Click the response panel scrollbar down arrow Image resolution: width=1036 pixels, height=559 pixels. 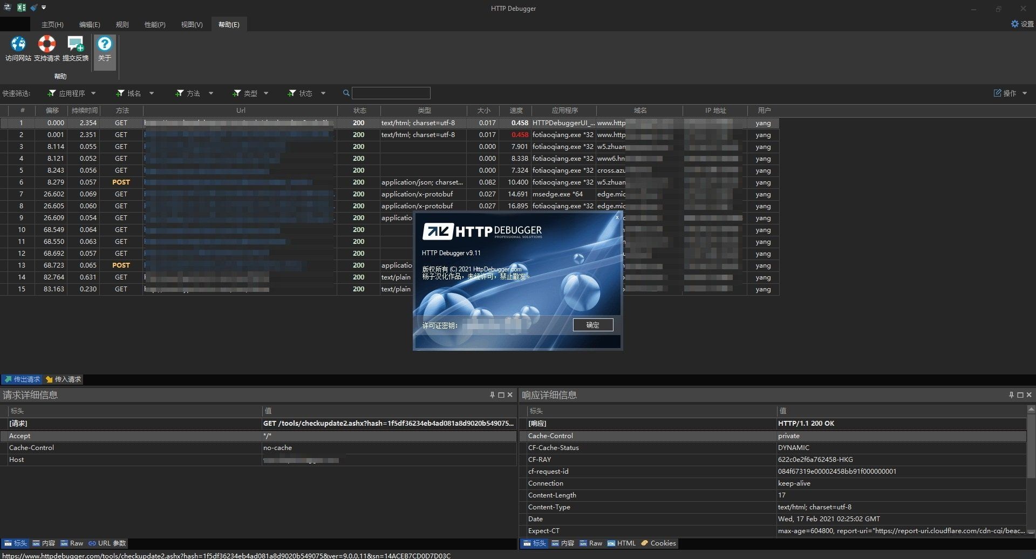tap(1031, 533)
